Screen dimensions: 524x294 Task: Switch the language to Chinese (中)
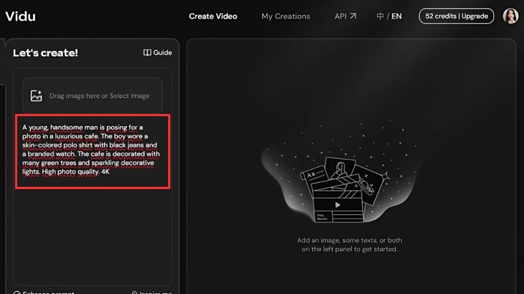point(380,16)
